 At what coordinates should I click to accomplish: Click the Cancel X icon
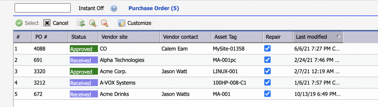click(47, 23)
